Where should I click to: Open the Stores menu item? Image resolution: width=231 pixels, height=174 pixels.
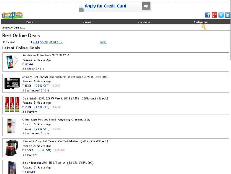coord(87,22)
